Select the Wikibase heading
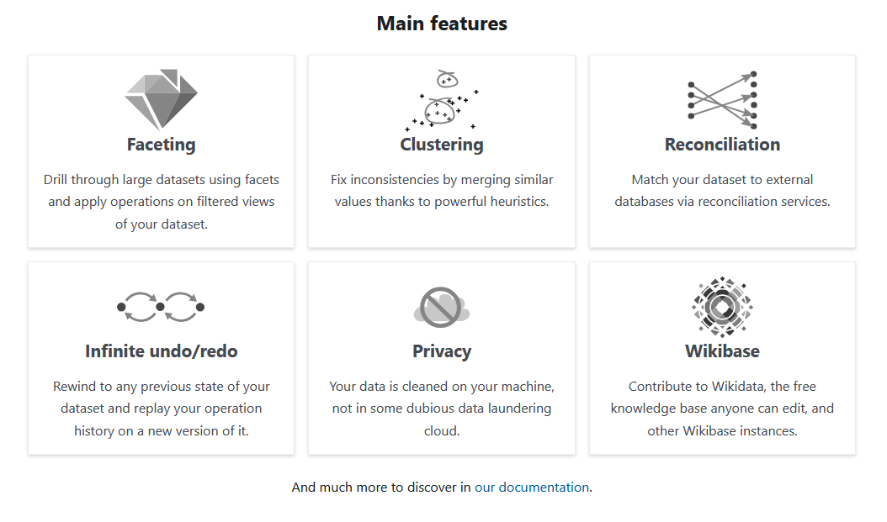 coord(722,351)
